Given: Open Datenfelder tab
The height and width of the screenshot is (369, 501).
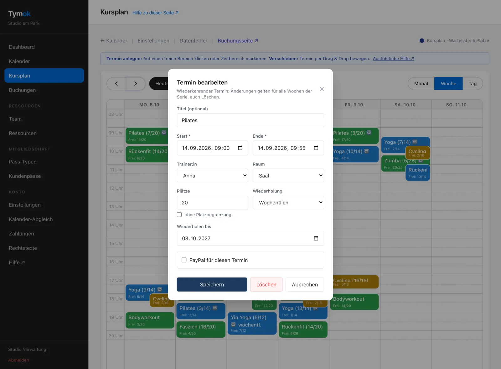Looking at the screenshot, I should 194,41.
